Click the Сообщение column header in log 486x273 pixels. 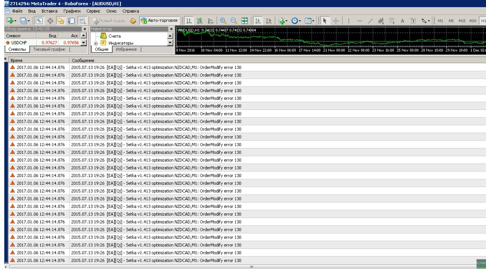coord(278,61)
